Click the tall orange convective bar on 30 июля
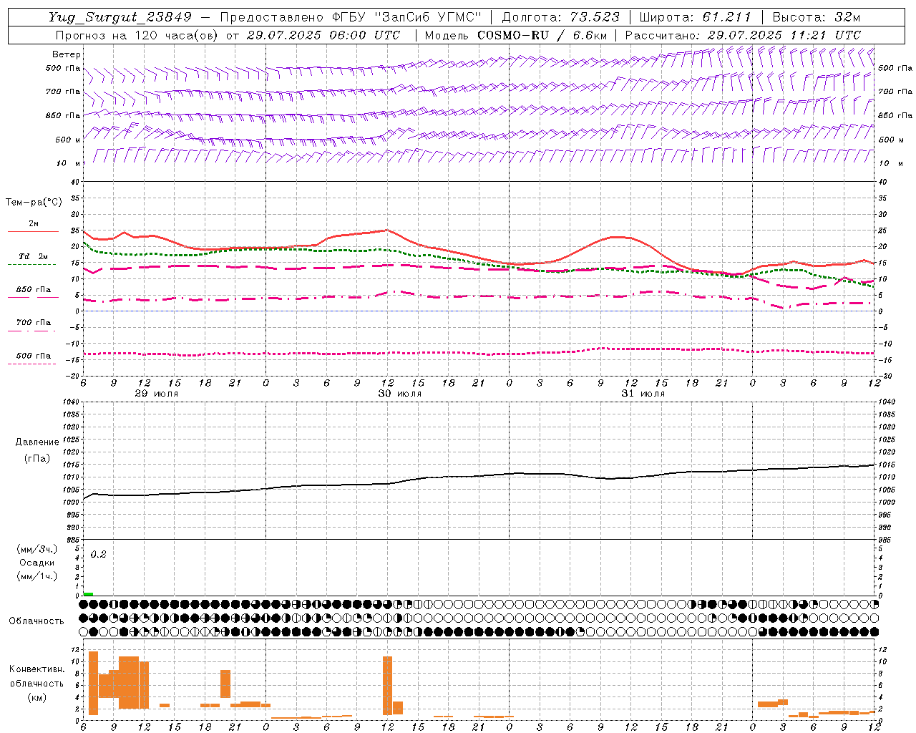Image resolution: width=916 pixels, height=733 pixels. pyautogui.click(x=387, y=686)
